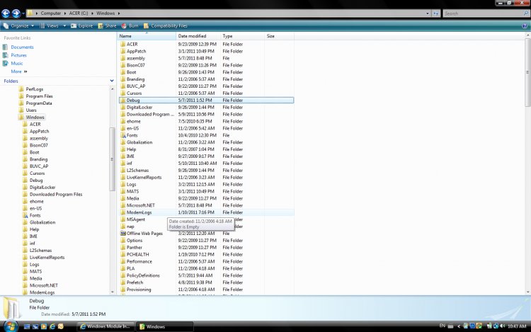Sort by the Size column header
The height and width of the screenshot is (332, 531).
pyautogui.click(x=280, y=36)
